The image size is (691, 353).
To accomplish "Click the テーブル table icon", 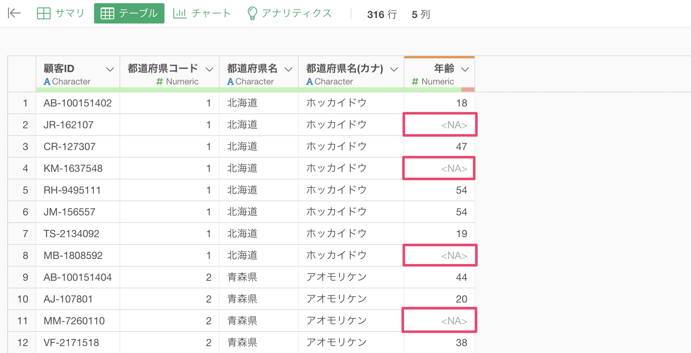I will pos(107,13).
